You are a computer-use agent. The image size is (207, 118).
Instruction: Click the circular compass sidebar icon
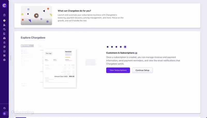pyautogui.click(x=4, y=47)
